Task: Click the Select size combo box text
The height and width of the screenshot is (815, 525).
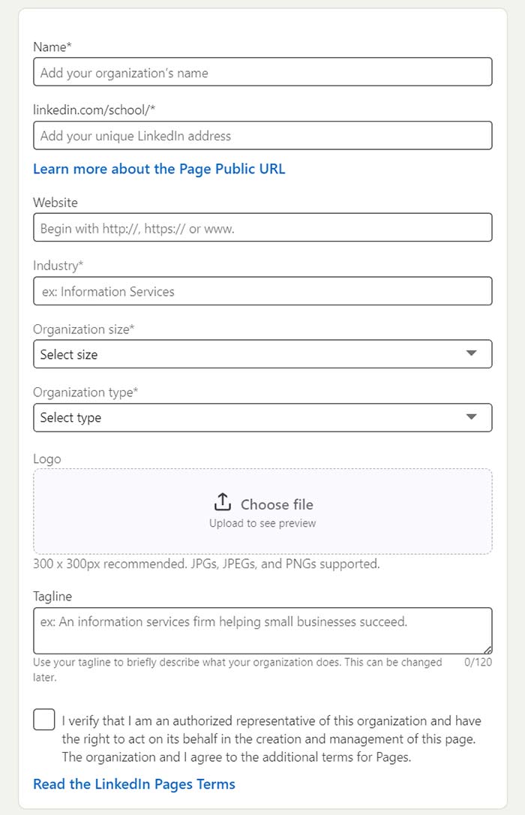Action: click(x=69, y=354)
